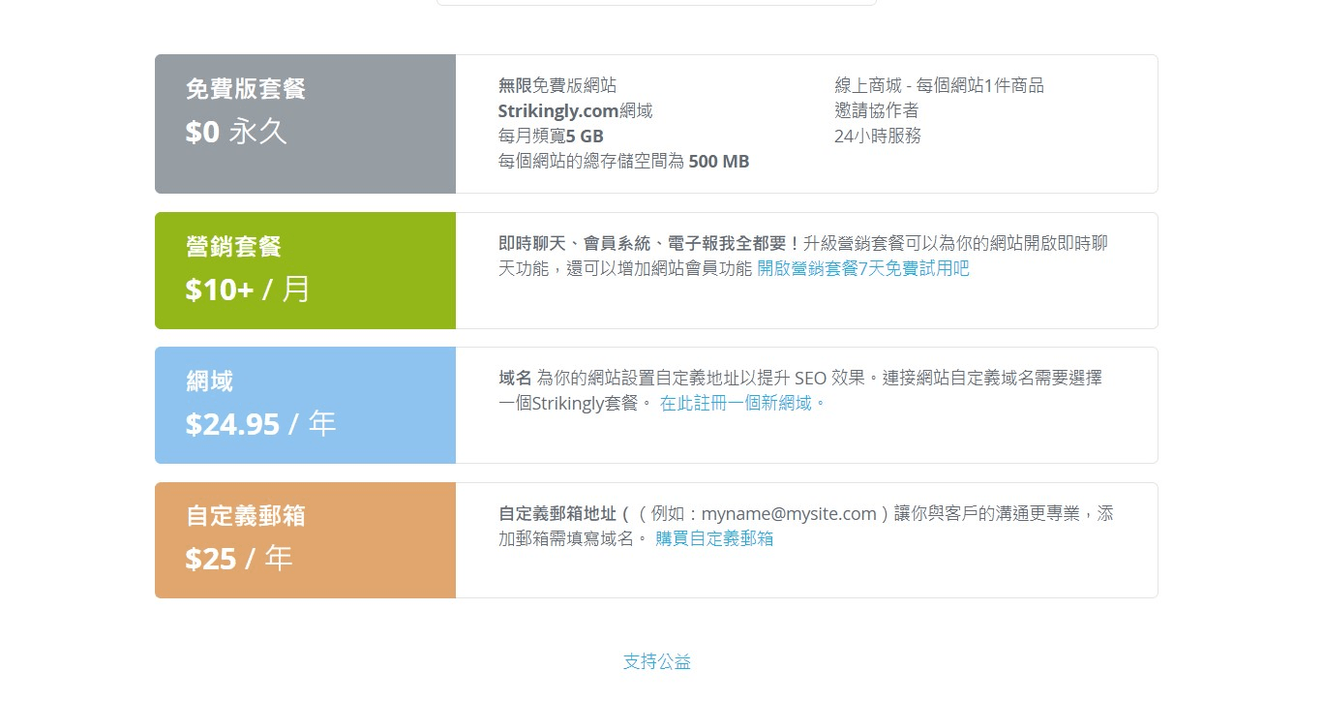The image size is (1324, 701).
Task: Click the $0 永久 price label
Action: click(x=235, y=132)
